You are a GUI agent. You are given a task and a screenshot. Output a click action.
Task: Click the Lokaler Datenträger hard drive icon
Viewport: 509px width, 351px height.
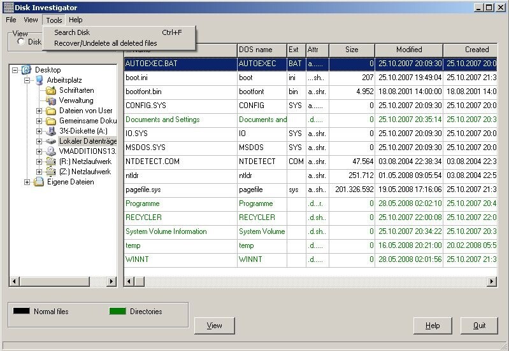pos(50,141)
